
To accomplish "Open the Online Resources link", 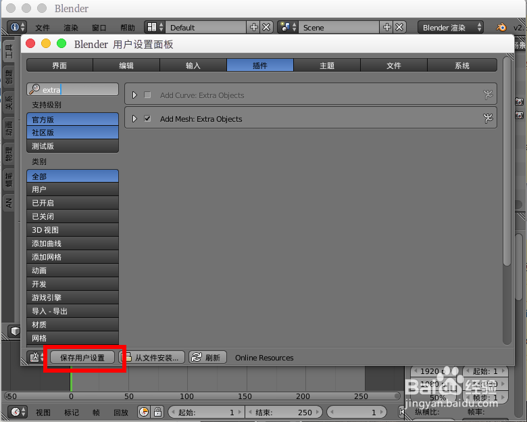I will [x=264, y=358].
